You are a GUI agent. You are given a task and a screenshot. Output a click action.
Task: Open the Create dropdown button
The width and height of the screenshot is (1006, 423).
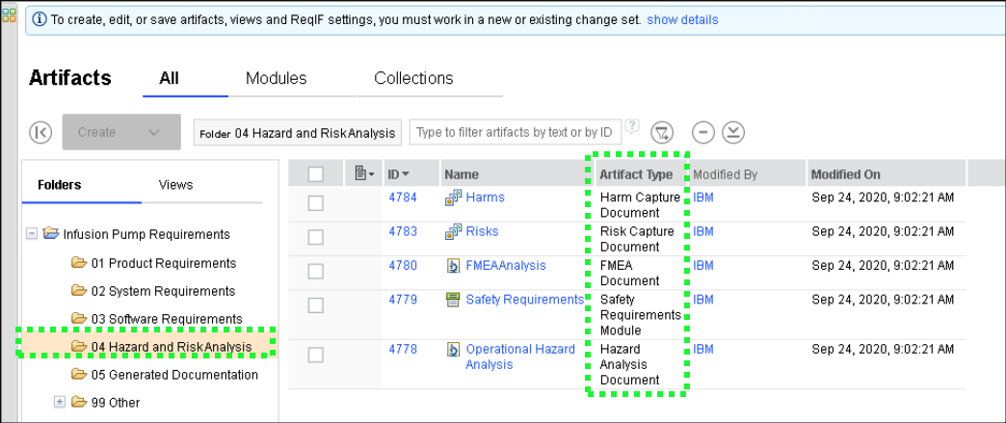(x=121, y=132)
